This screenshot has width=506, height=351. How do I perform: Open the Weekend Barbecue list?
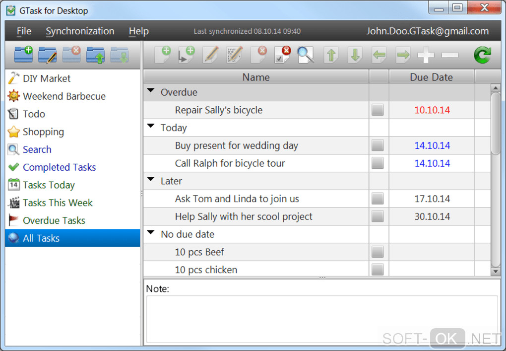(x=72, y=96)
